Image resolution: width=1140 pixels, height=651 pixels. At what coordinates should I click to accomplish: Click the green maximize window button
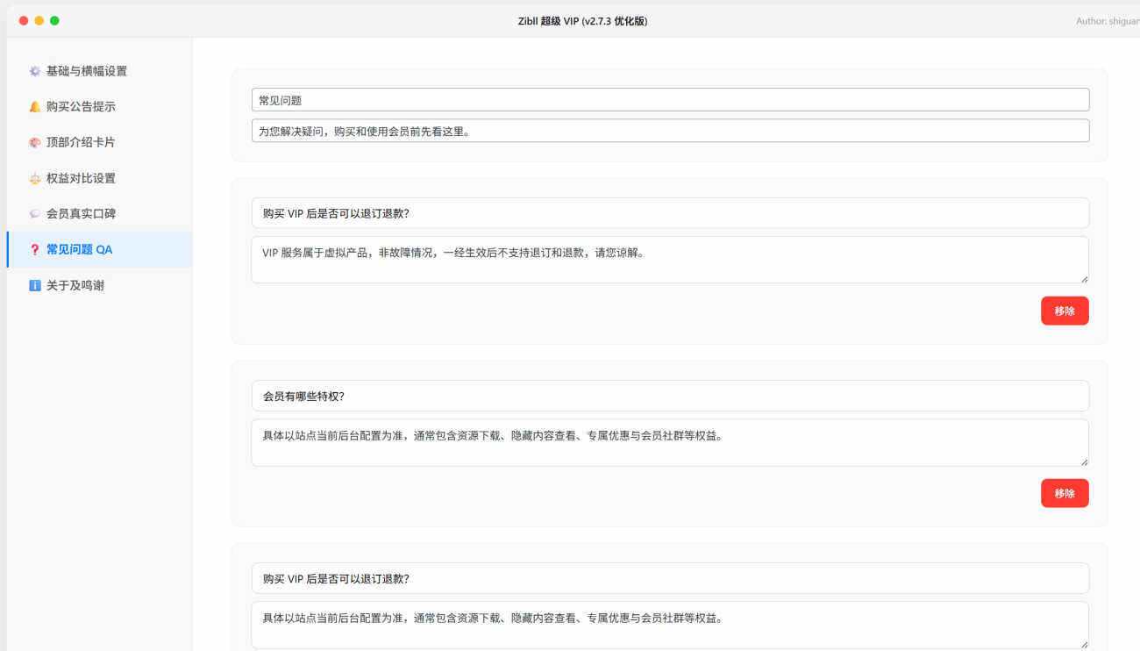(x=54, y=21)
